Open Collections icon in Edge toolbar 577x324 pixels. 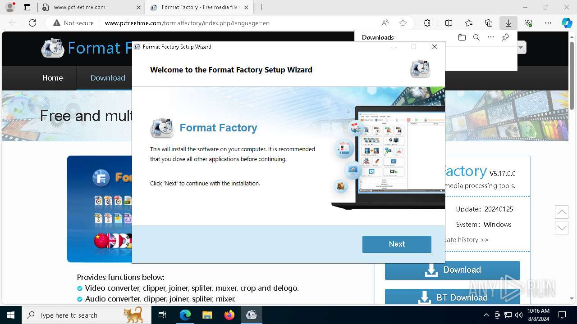coord(489,23)
